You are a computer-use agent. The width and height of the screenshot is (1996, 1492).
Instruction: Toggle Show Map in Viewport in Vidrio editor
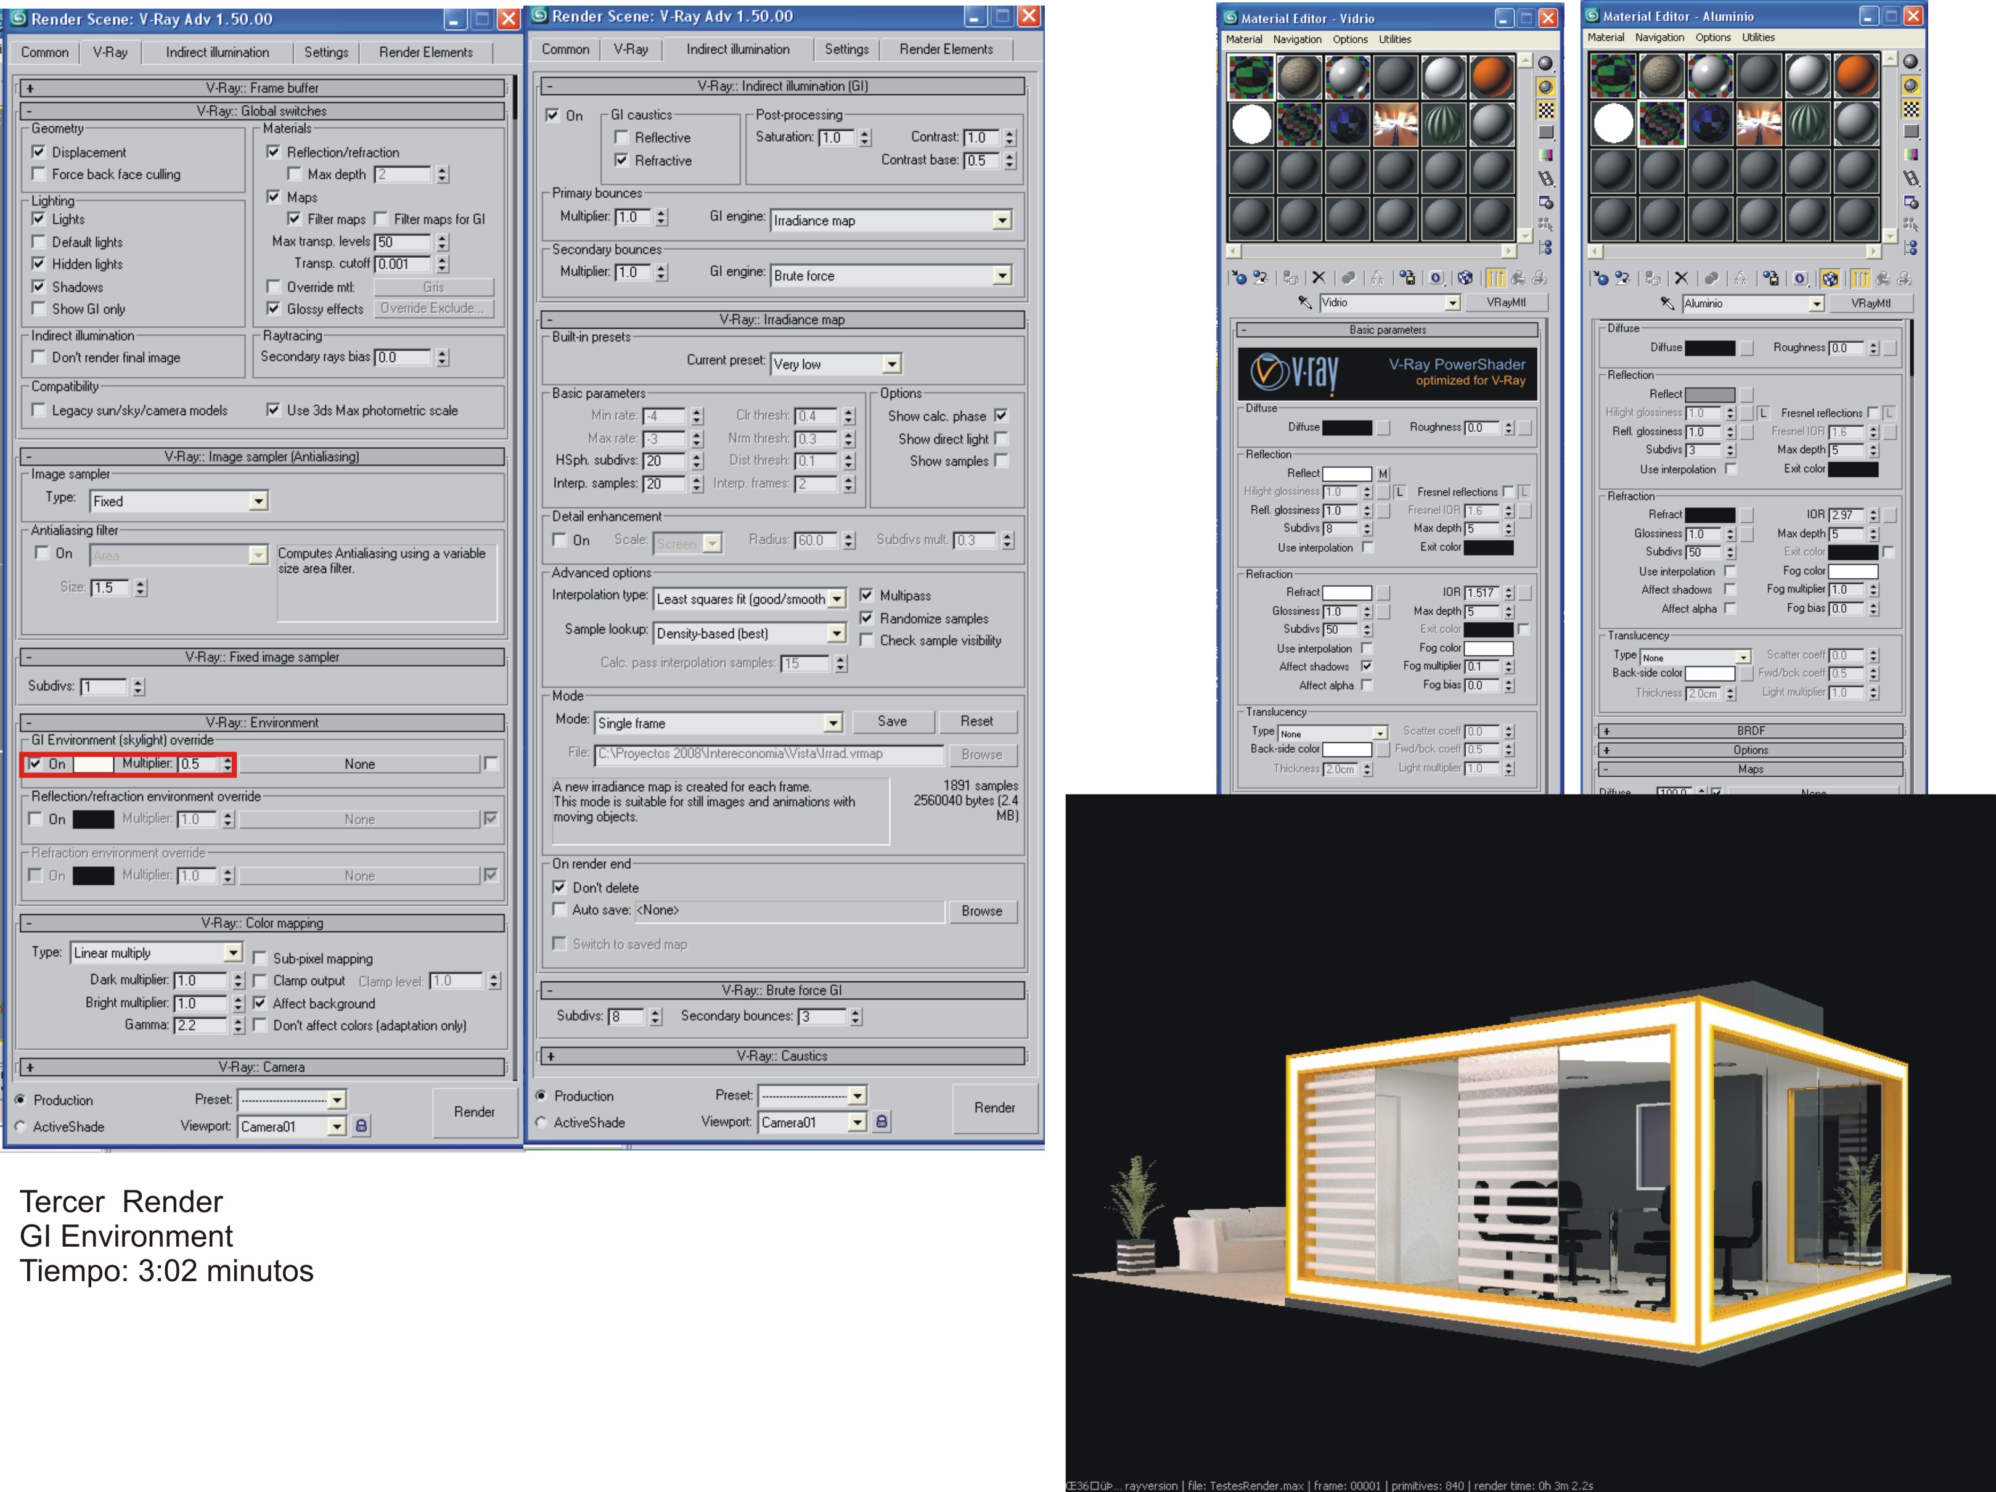coord(1465,278)
